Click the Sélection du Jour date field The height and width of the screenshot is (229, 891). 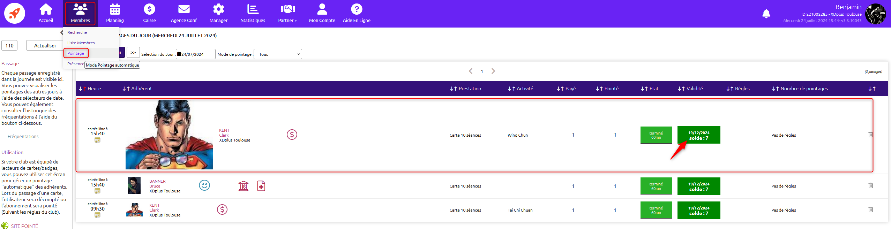195,54
